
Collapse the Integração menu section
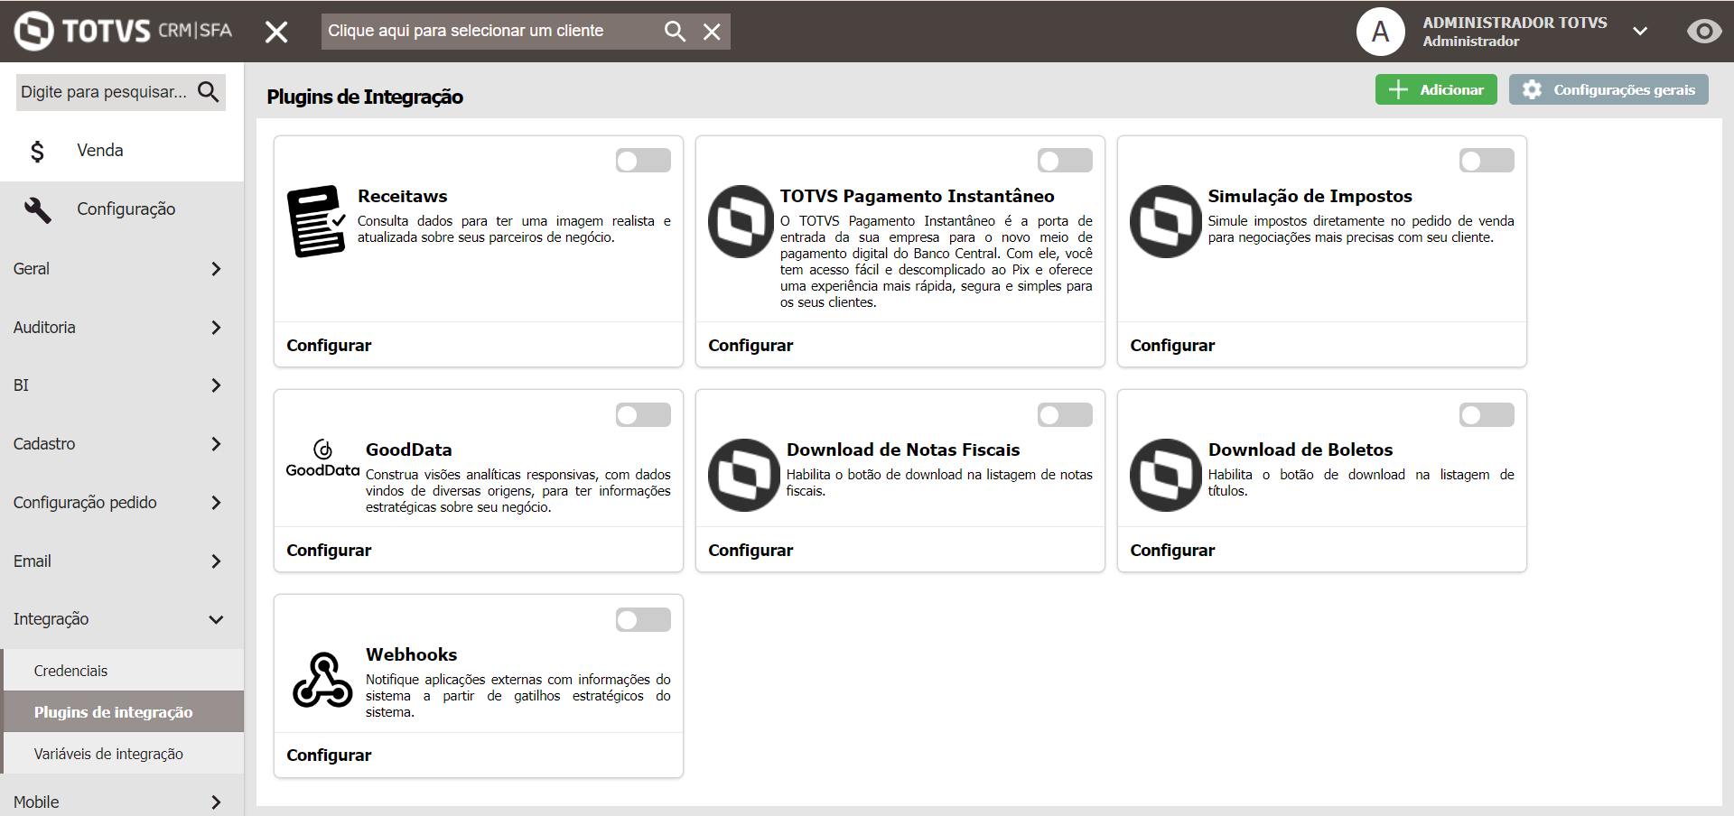122,619
